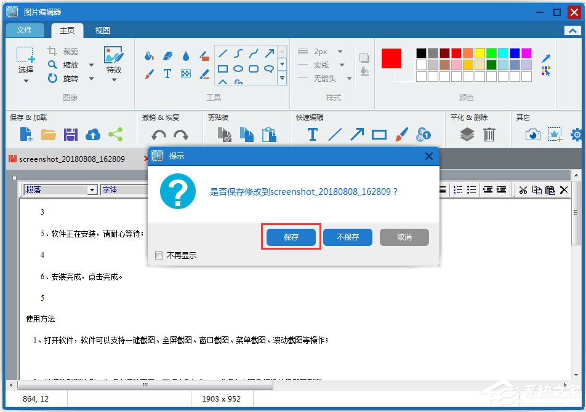The image size is (586, 412).
Task: Click the current red foreground color
Action: [x=391, y=58]
